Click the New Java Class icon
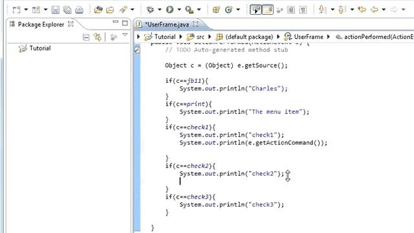The height and width of the screenshot is (233, 414). (228, 10)
